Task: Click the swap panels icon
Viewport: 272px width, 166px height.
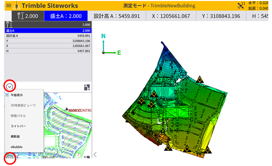Action: tap(87, 87)
